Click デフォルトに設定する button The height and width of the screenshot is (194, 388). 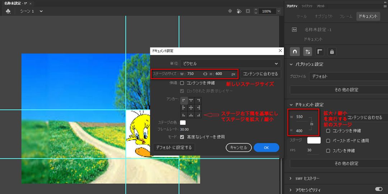pyautogui.click(x=174, y=147)
